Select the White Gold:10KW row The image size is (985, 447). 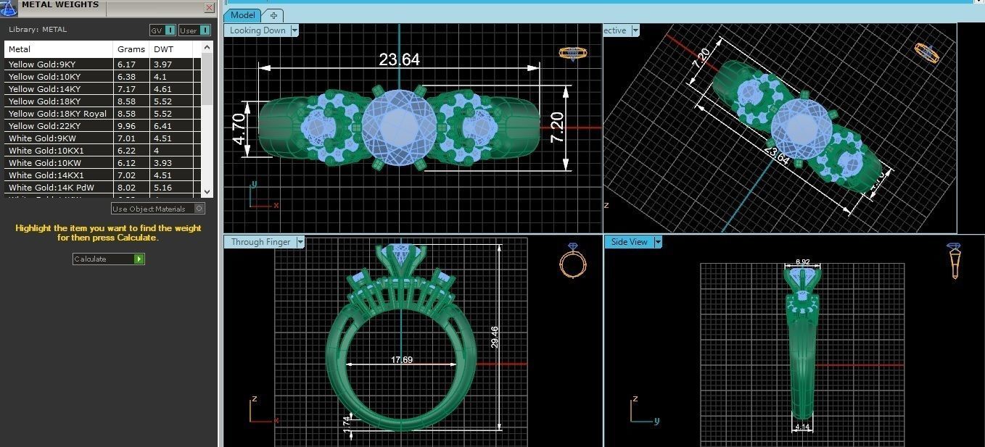click(102, 163)
